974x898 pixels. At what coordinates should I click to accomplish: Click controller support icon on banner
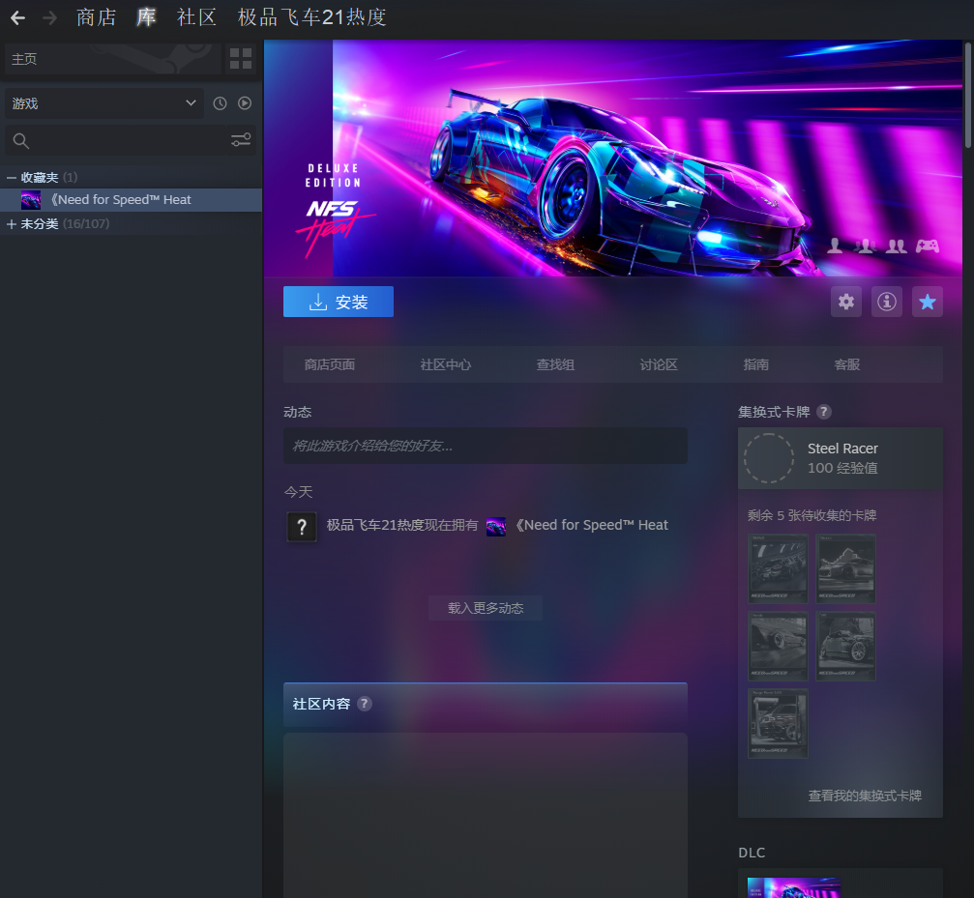click(x=928, y=246)
